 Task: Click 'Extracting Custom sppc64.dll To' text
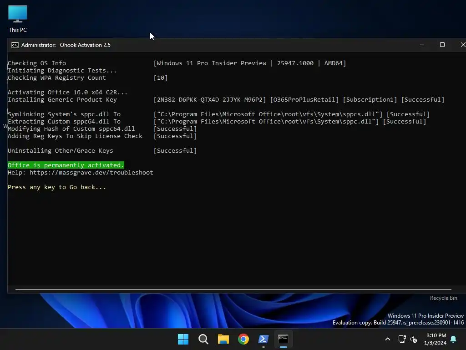coord(64,121)
